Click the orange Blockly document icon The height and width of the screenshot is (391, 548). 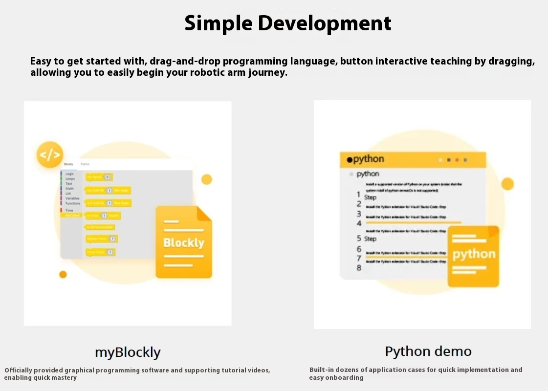tap(184, 242)
